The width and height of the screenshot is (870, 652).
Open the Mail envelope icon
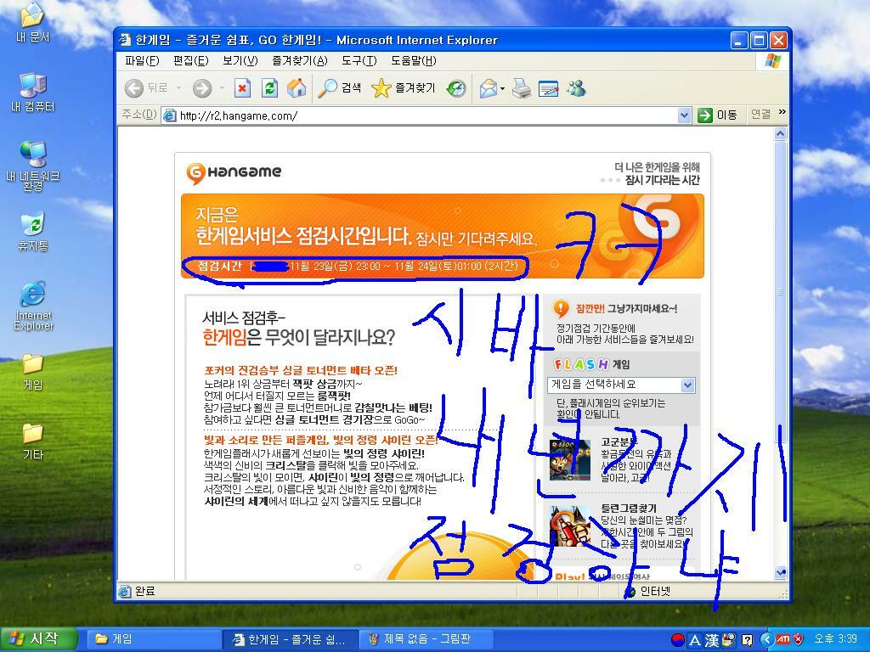tap(488, 87)
